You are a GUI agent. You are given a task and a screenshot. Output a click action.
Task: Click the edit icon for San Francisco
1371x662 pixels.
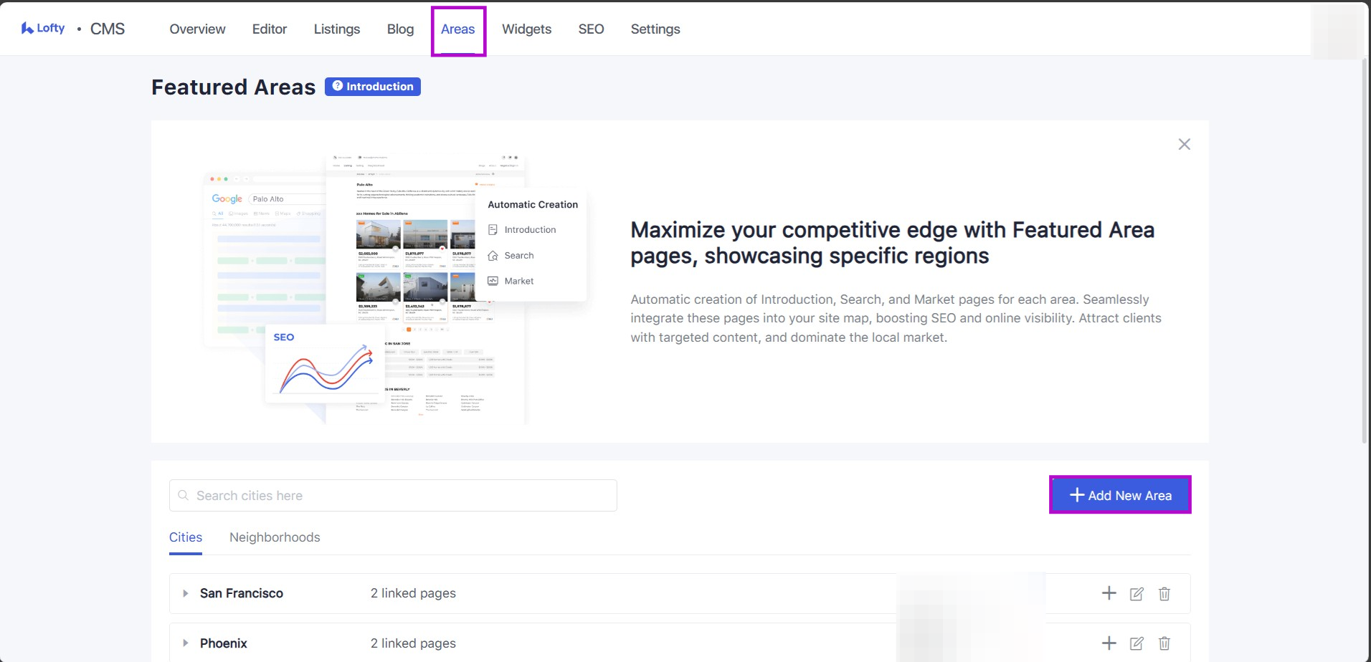coord(1137,593)
